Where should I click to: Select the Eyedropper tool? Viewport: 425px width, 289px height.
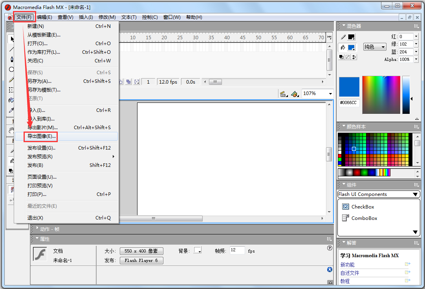click(x=11, y=110)
